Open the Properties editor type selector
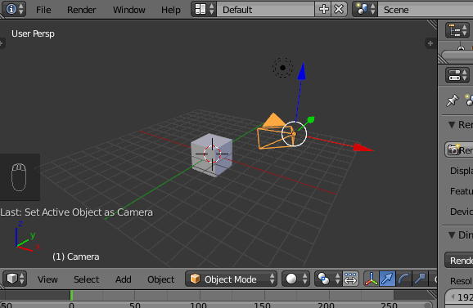 457,75
